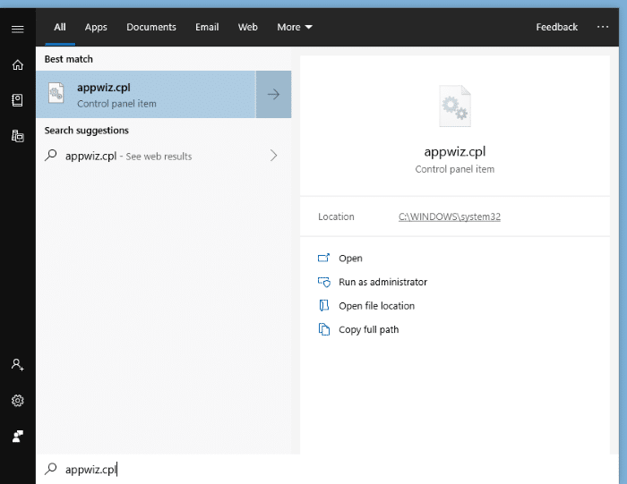Switch to the Apps tab

coord(96,27)
